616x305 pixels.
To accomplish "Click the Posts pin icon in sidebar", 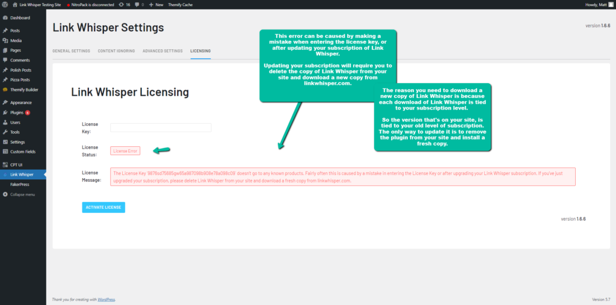I will [5, 31].
